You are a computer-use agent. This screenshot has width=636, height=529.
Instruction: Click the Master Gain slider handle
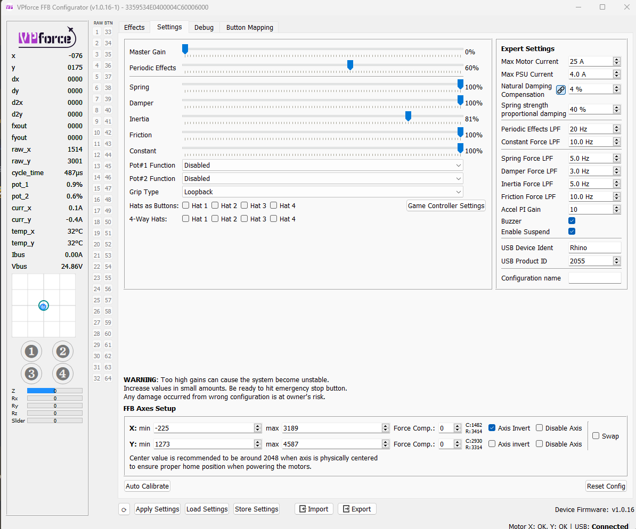pyautogui.click(x=185, y=49)
